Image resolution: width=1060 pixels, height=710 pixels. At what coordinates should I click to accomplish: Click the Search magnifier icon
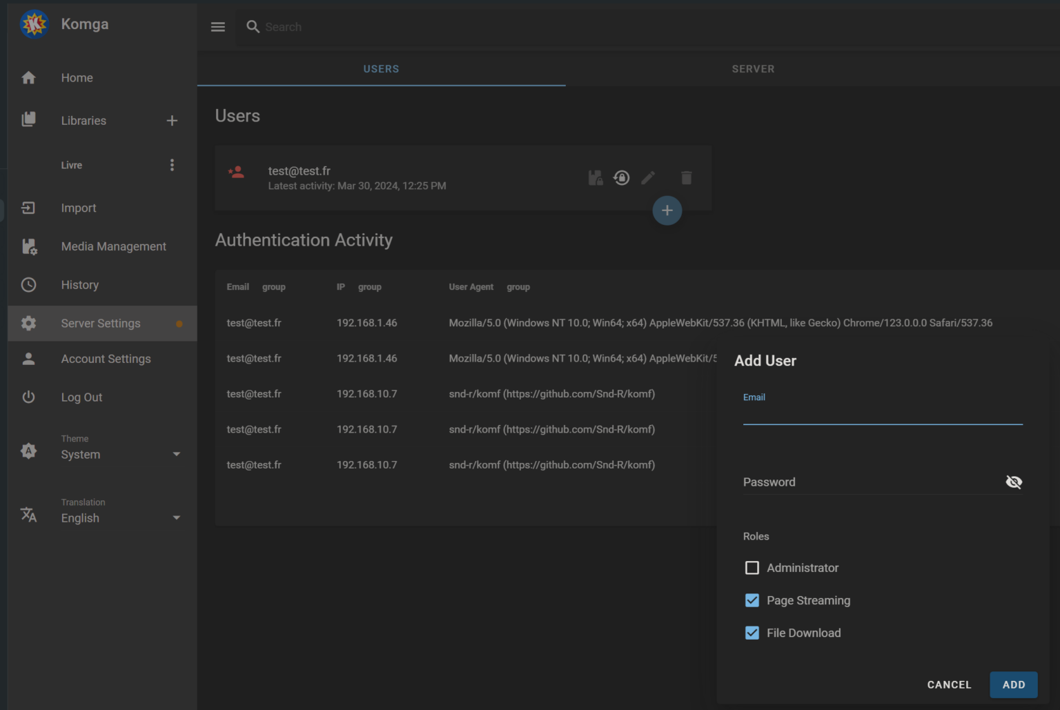tap(253, 26)
